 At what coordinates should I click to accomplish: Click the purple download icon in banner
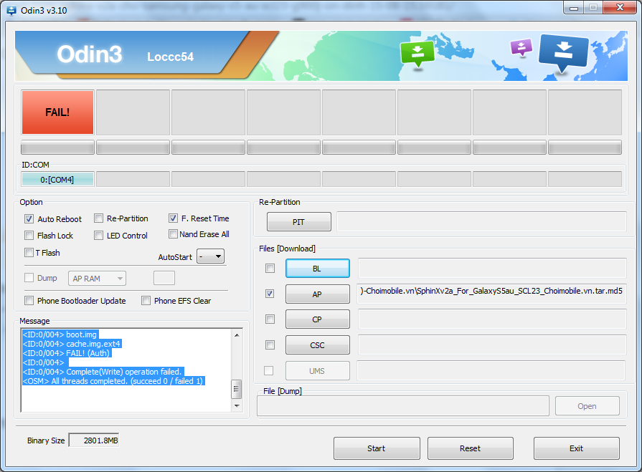tap(521, 47)
